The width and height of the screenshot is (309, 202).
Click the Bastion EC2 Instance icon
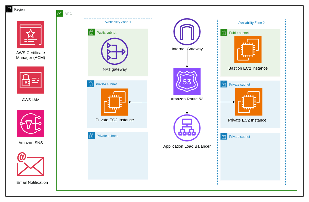[x=248, y=50]
